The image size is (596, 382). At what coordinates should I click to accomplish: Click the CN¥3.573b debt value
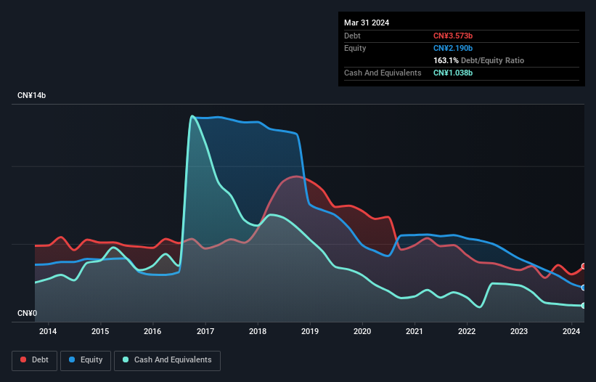point(453,36)
